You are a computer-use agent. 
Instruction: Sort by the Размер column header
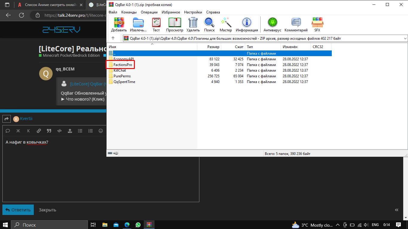click(209, 47)
